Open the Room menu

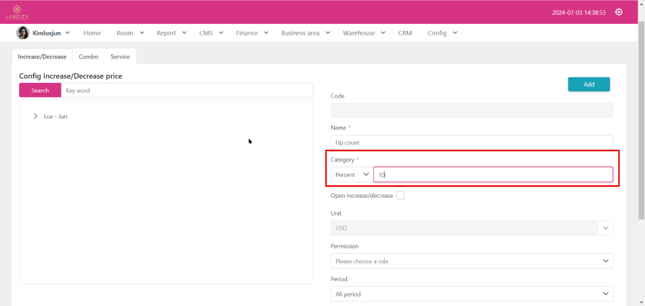click(x=130, y=33)
